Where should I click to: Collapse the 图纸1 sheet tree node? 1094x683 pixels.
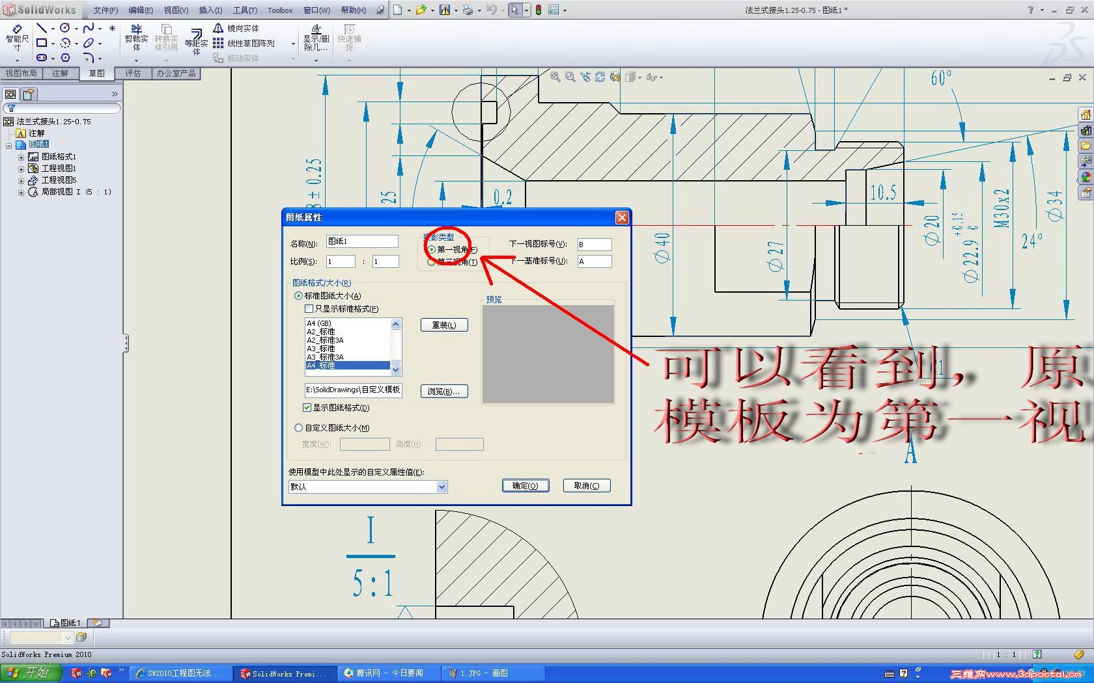[x=9, y=145]
